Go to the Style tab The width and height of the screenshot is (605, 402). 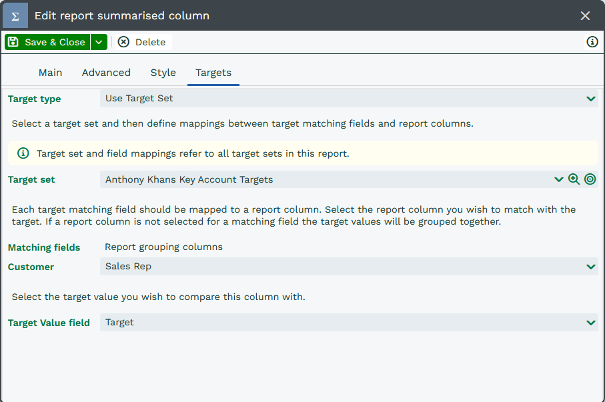[163, 73]
